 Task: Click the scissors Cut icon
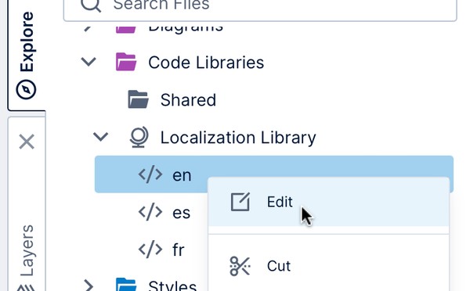(x=240, y=266)
